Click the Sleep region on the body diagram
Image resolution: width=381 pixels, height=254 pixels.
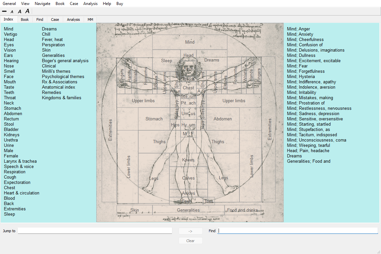click(x=166, y=61)
